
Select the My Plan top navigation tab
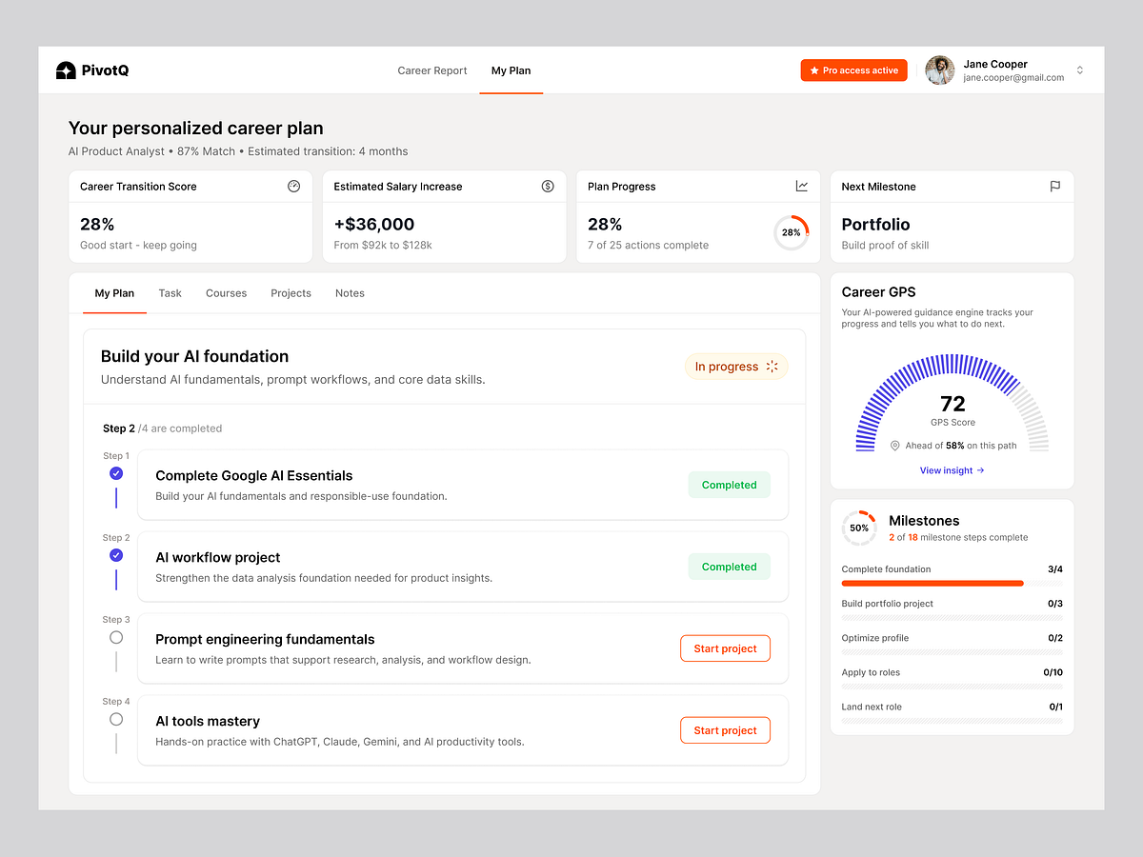coord(511,70)
